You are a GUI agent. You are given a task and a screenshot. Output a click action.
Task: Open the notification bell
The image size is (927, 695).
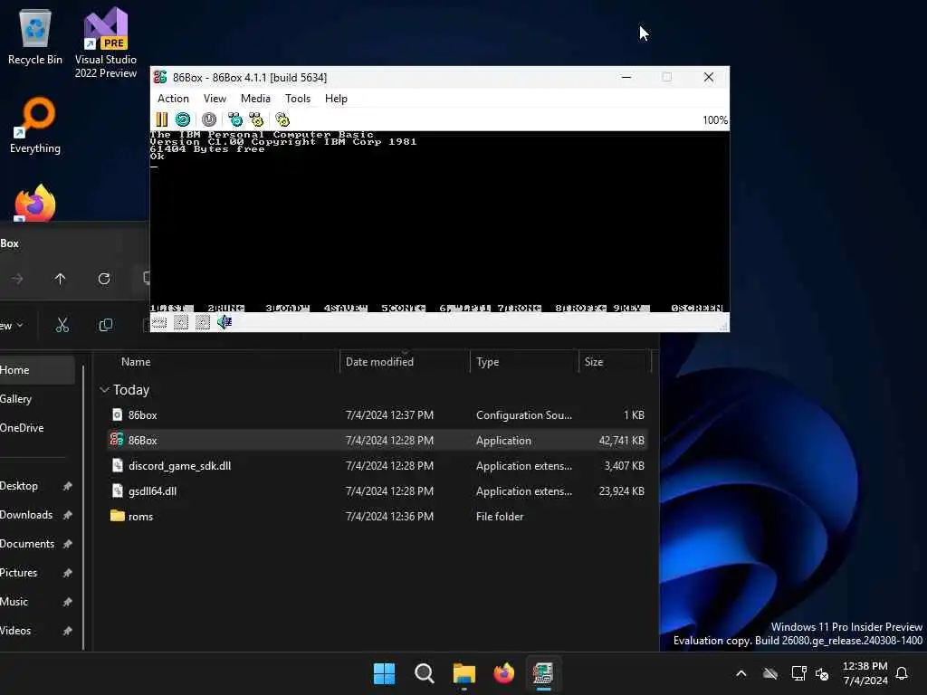tap(903, 673)
